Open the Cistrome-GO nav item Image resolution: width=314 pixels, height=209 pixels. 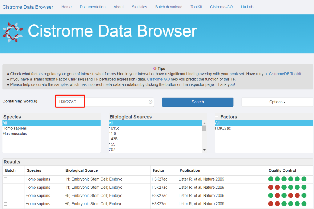click(221, 7)
